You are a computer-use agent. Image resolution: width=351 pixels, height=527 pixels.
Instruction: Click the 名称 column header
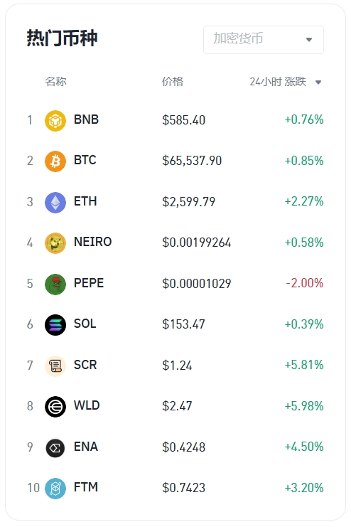pyautogui.click(x=55, y=81)
